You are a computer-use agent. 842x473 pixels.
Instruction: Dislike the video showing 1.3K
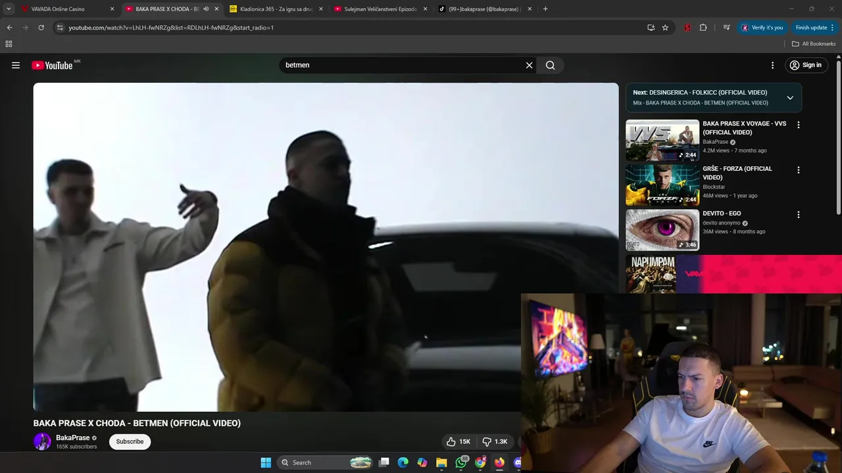pos(495,441)
